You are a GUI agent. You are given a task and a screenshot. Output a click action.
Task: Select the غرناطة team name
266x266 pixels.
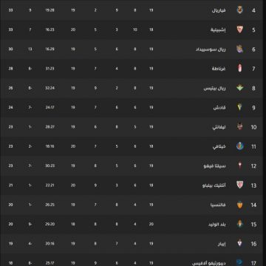(x=219, y=69)
